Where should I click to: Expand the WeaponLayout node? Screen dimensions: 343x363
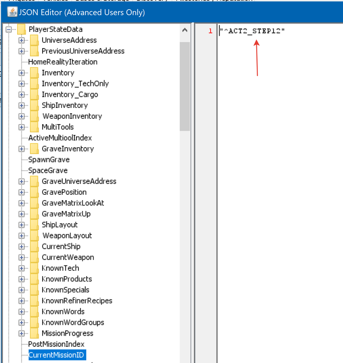click(22, 235)
